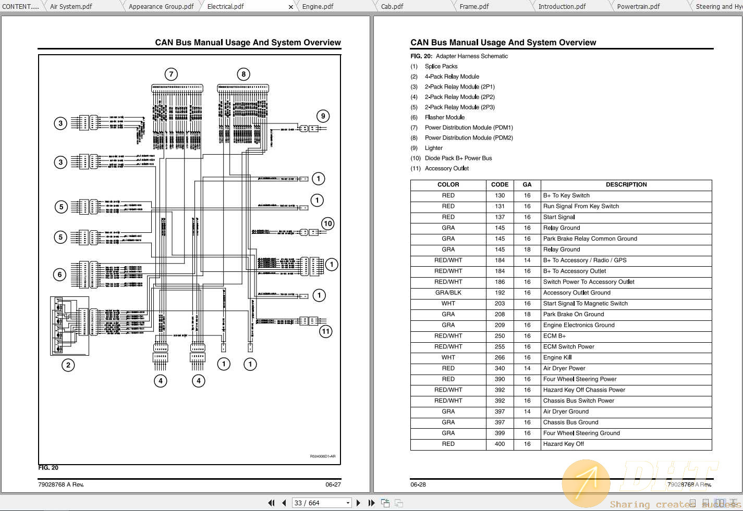Select the GRA/BLK color cell

(448, 293)
